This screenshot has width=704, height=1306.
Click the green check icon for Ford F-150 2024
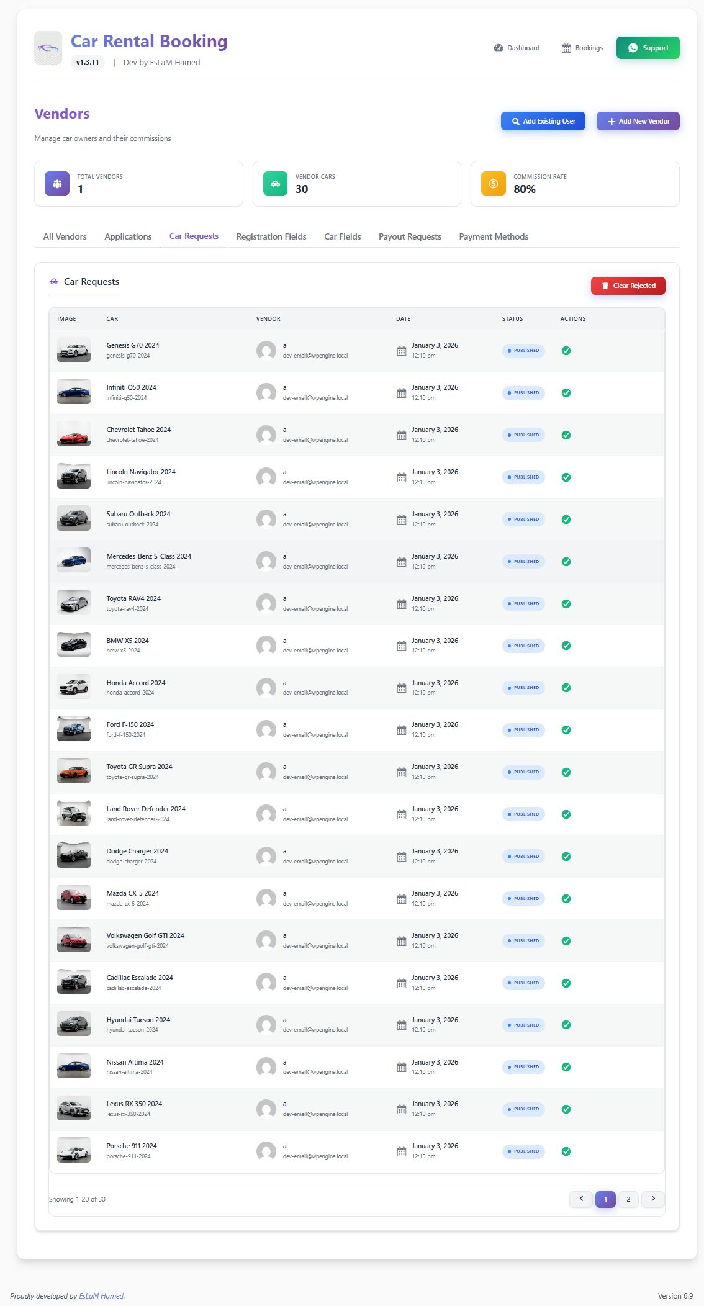pos(566,730)
